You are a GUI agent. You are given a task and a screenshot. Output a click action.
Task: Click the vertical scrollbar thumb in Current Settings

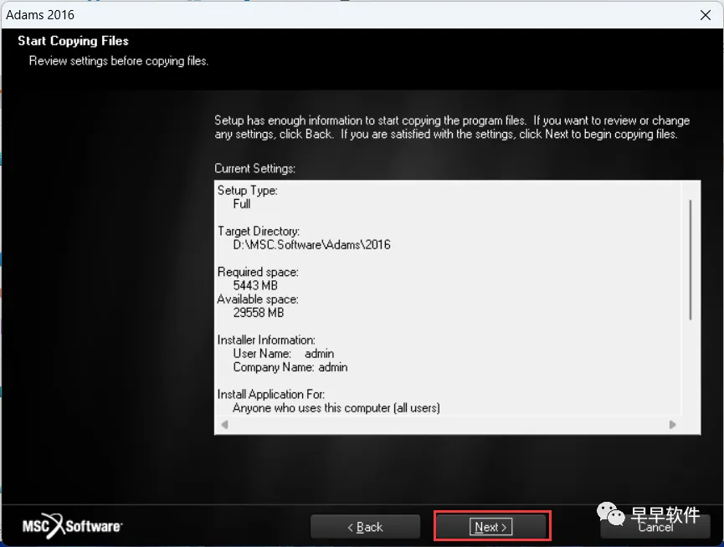pyautogui.click(x=691, y=259)
